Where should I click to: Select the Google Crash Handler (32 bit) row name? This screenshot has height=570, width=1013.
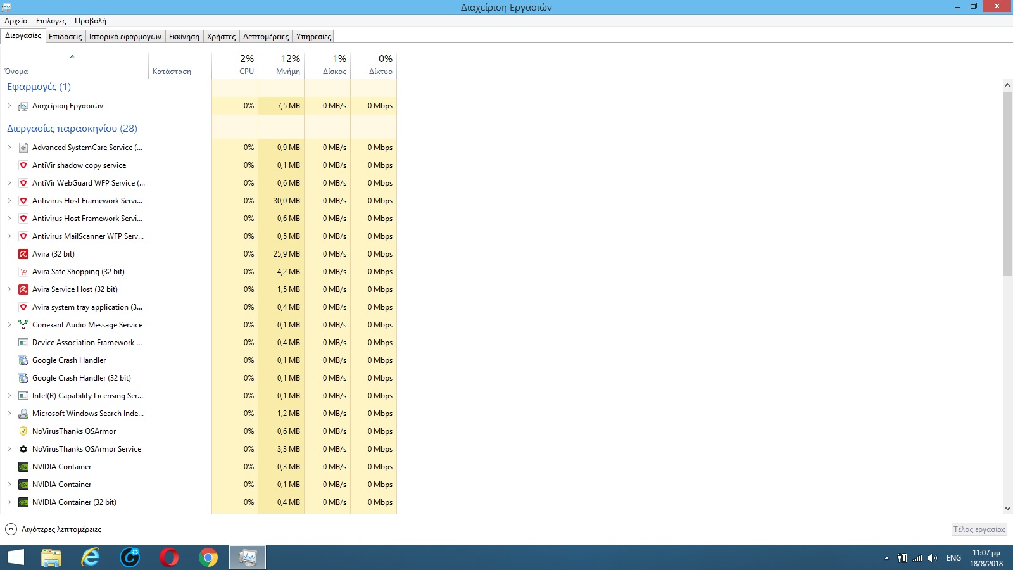[x=82, y=378]
